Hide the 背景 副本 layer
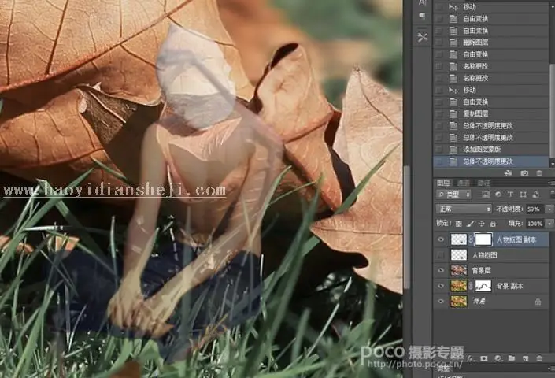The image size is (555, 378). pos(441,286)
